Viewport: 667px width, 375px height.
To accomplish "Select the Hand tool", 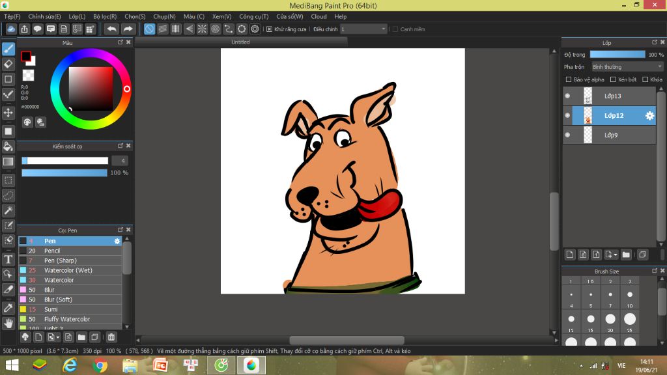I will click(x=8, y=323).
